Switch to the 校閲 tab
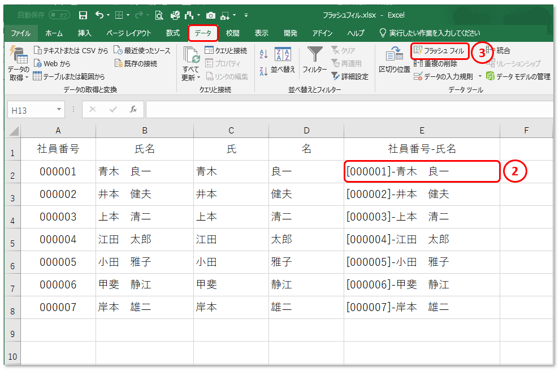The image size is (559, 371). pyautogui.click(x=233, y=33)
